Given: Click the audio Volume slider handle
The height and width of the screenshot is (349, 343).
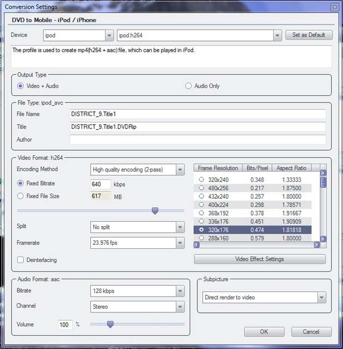Looking at the screenshot, I should point(110,324).
